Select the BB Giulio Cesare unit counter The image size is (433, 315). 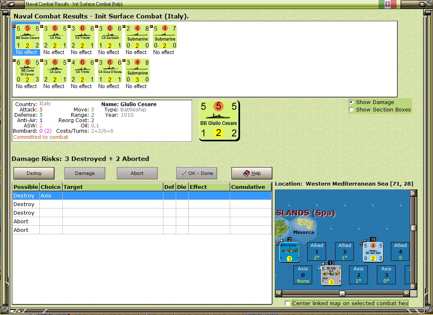27,37
